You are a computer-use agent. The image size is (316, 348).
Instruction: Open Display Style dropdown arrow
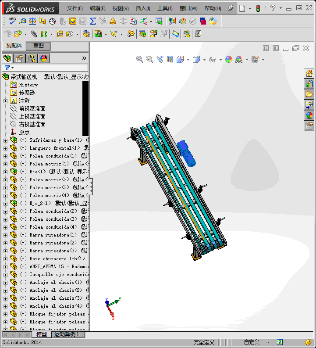204,60
